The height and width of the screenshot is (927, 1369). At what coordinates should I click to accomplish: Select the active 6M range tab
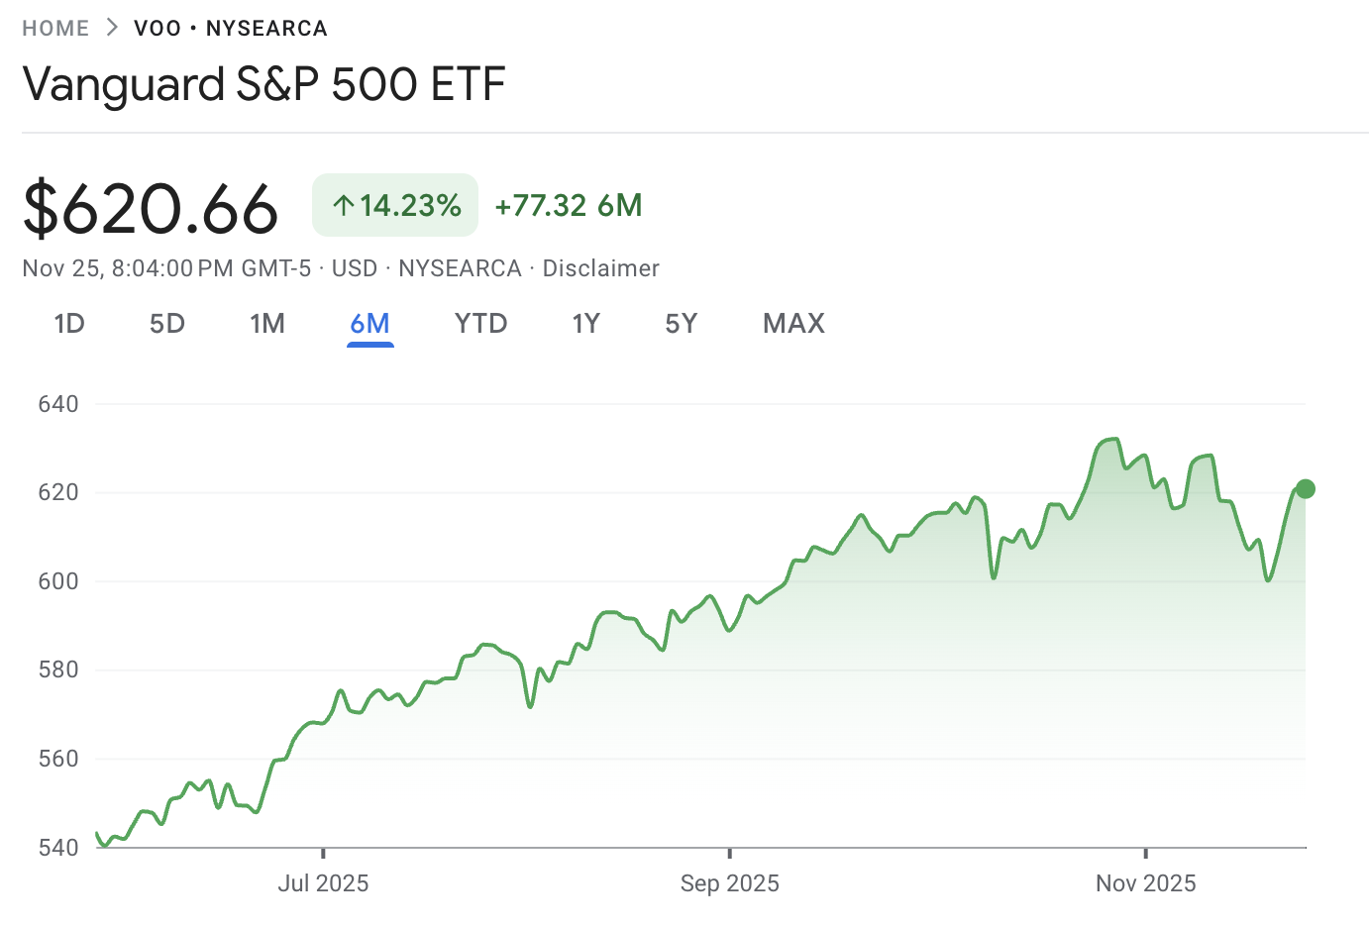370,324
